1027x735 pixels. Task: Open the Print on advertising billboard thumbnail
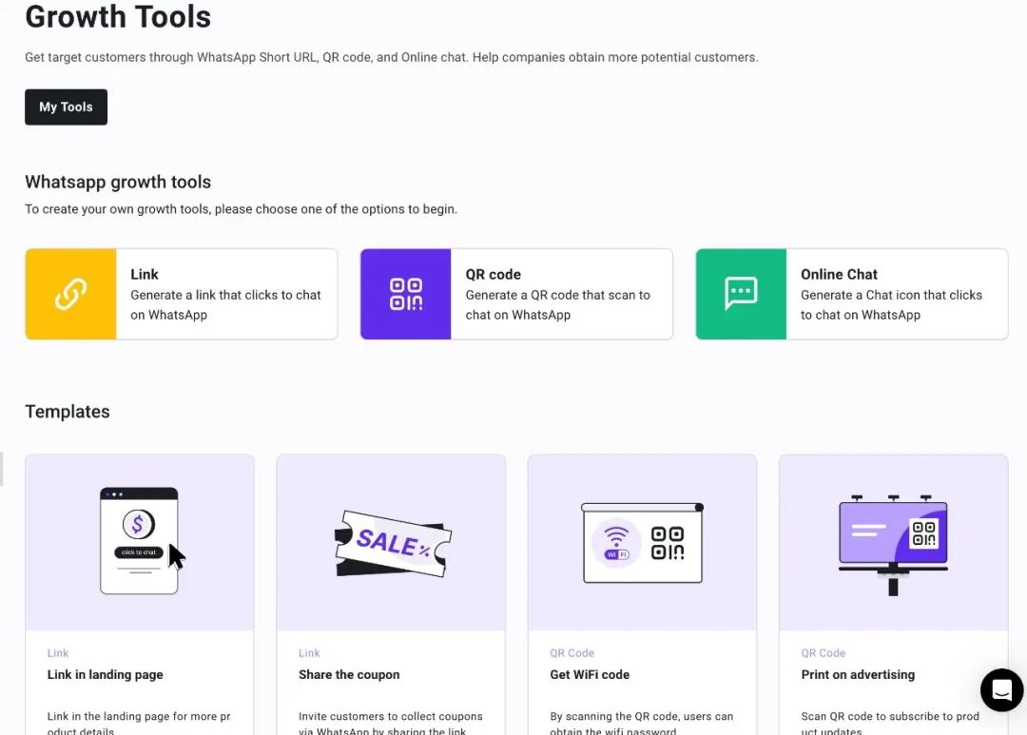(x=893, y=542)
